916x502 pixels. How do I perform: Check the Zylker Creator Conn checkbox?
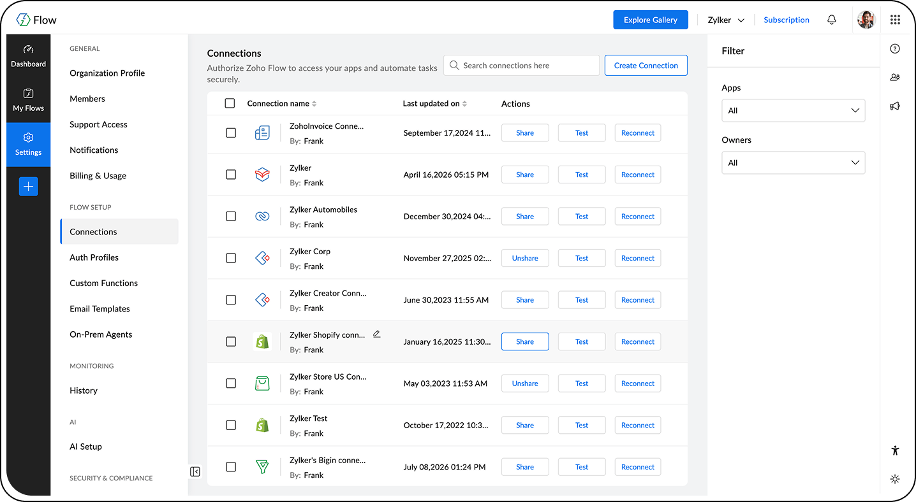(231, 300)
